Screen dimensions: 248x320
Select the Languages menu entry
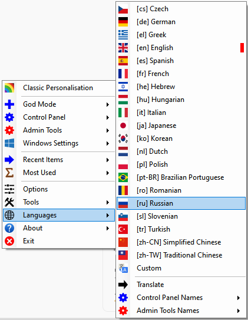tap(59, 215)
